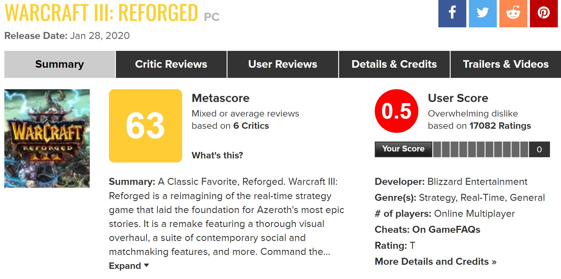Open the Critic Reviews tab

(171, 64)
